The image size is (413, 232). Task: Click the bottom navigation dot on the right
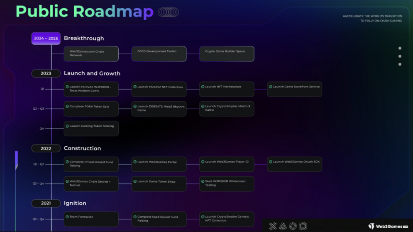400,64
